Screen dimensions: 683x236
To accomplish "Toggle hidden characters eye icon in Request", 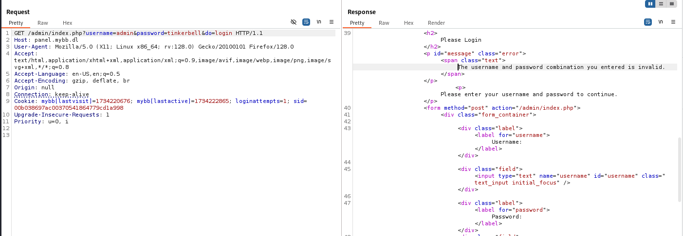I will click(x=293, y=22).
